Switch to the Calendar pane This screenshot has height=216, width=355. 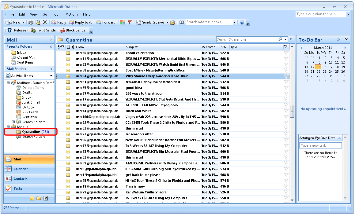[29, 169]
